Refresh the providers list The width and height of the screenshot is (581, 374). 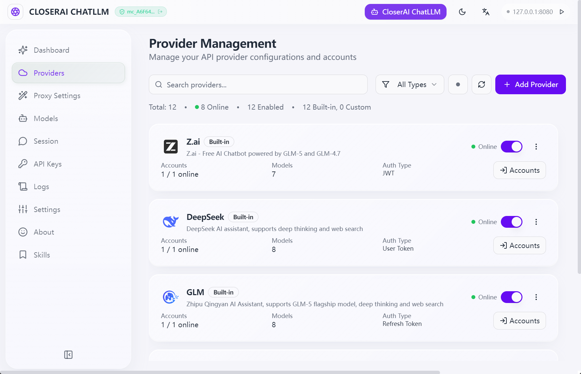point(482,84)
